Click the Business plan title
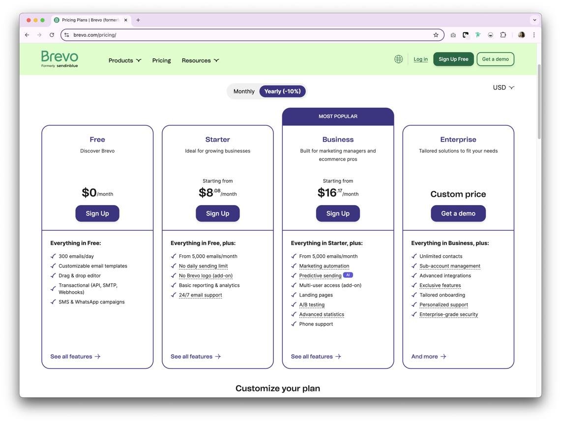Viewport: 561px width, 423px height. [x=338, y=139]
